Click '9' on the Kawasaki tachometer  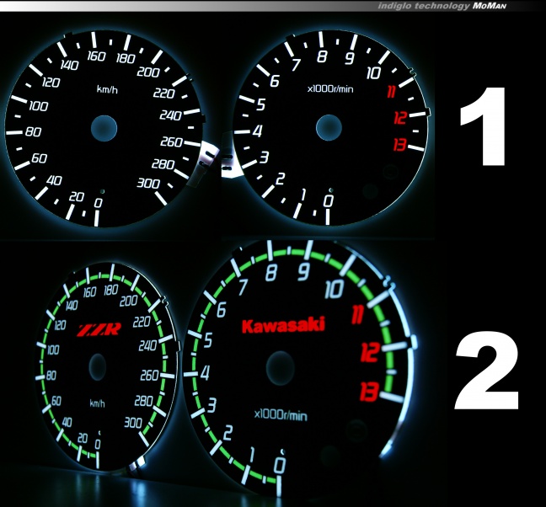tap(303, 272)
